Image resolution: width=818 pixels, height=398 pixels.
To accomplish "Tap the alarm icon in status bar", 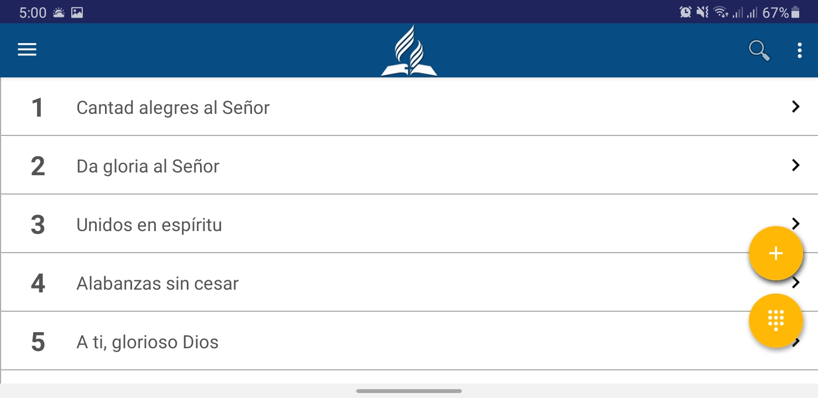I will pos(685,12).
